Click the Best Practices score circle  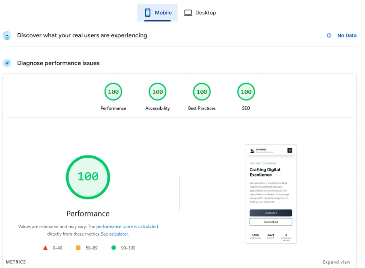(202, 91)
